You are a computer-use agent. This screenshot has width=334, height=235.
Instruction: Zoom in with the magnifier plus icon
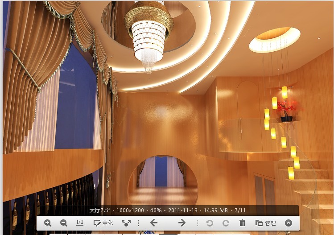[x=48, y=223]
